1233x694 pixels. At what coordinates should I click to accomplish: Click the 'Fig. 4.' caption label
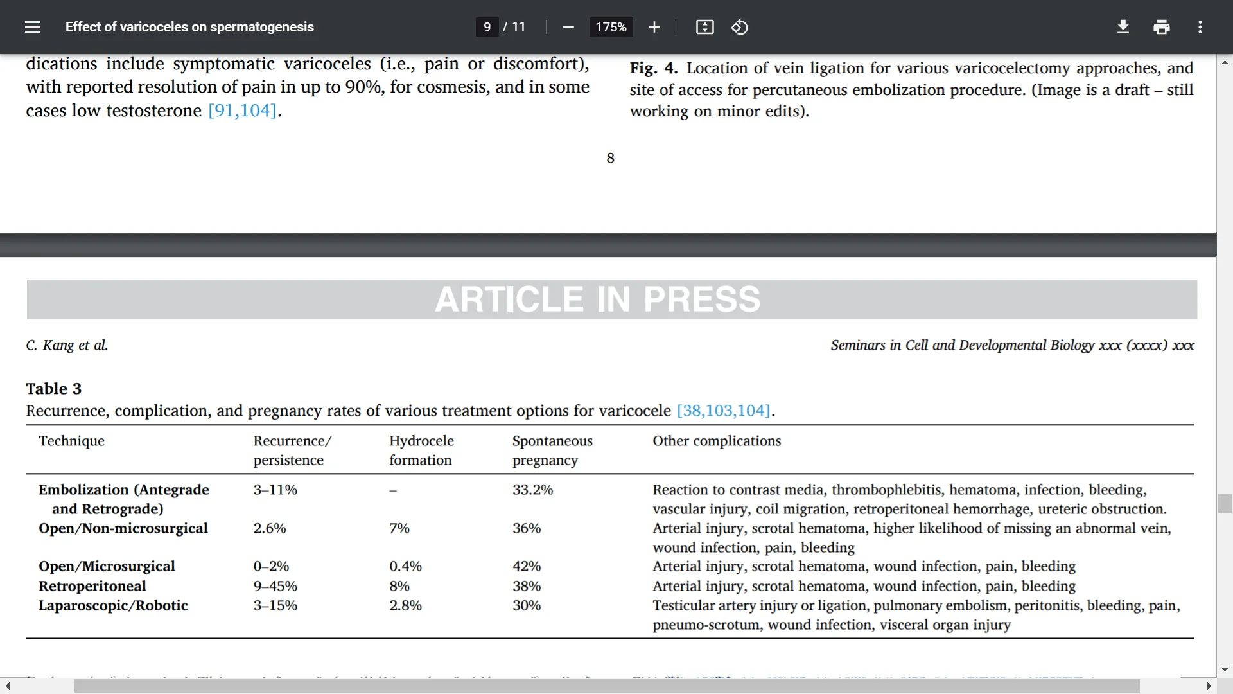click(x=654, y=68)
